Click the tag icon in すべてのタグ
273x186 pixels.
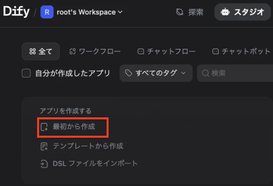coord(129,73)
